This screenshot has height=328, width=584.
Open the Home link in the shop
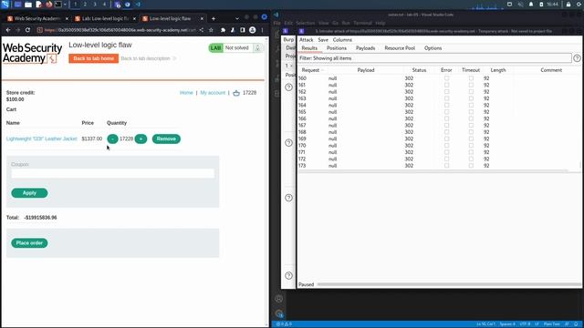(186, 93)
